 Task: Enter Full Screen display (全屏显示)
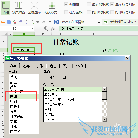coord(34,8)
